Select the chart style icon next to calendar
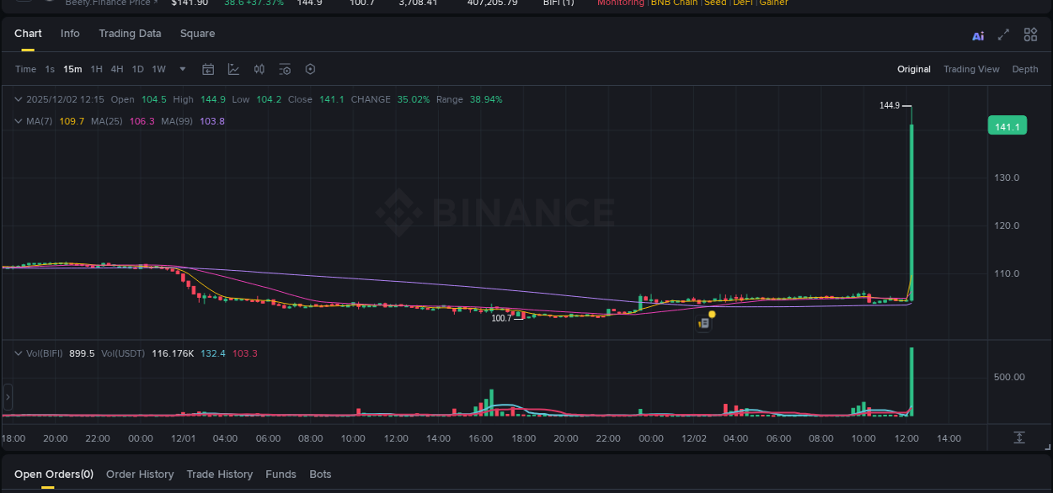The height and width of the screenshot is (493, 1053). 233,69
